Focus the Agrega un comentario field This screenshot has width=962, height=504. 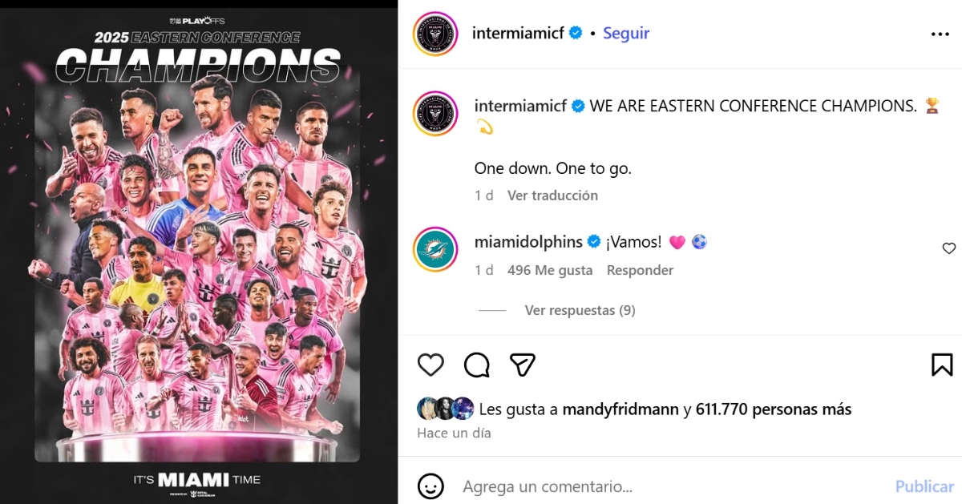(673, 486)
